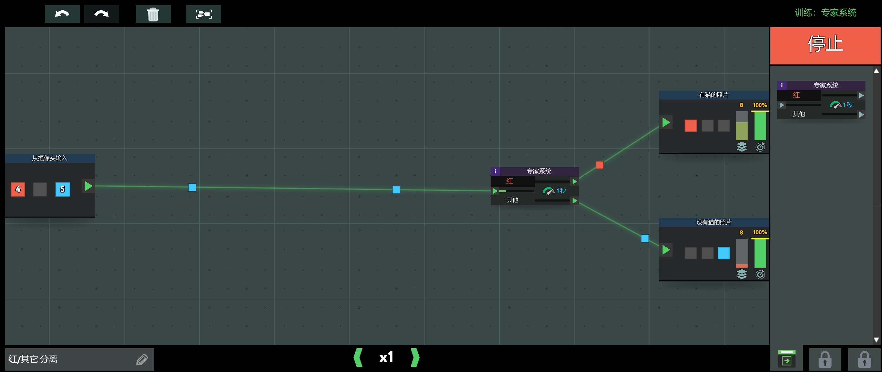Viewport: 882px width, 372px height.
Task: Click 有猫的照片 node title
Action: 714,95
